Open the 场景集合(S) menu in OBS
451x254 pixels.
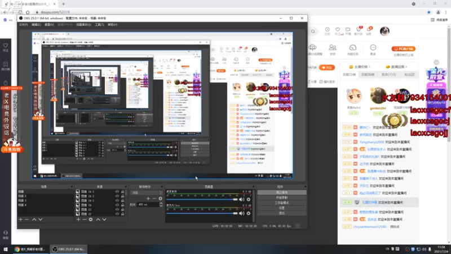click(83, 25)
